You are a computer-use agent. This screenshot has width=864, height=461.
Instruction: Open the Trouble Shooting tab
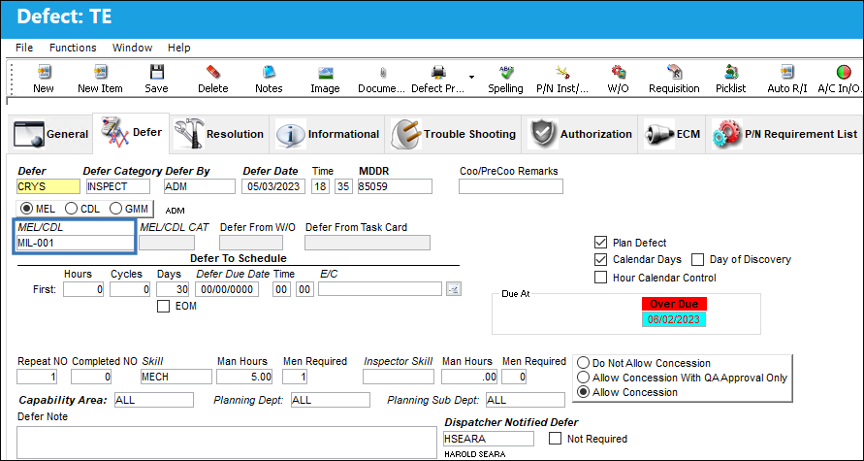click(454, 134)
